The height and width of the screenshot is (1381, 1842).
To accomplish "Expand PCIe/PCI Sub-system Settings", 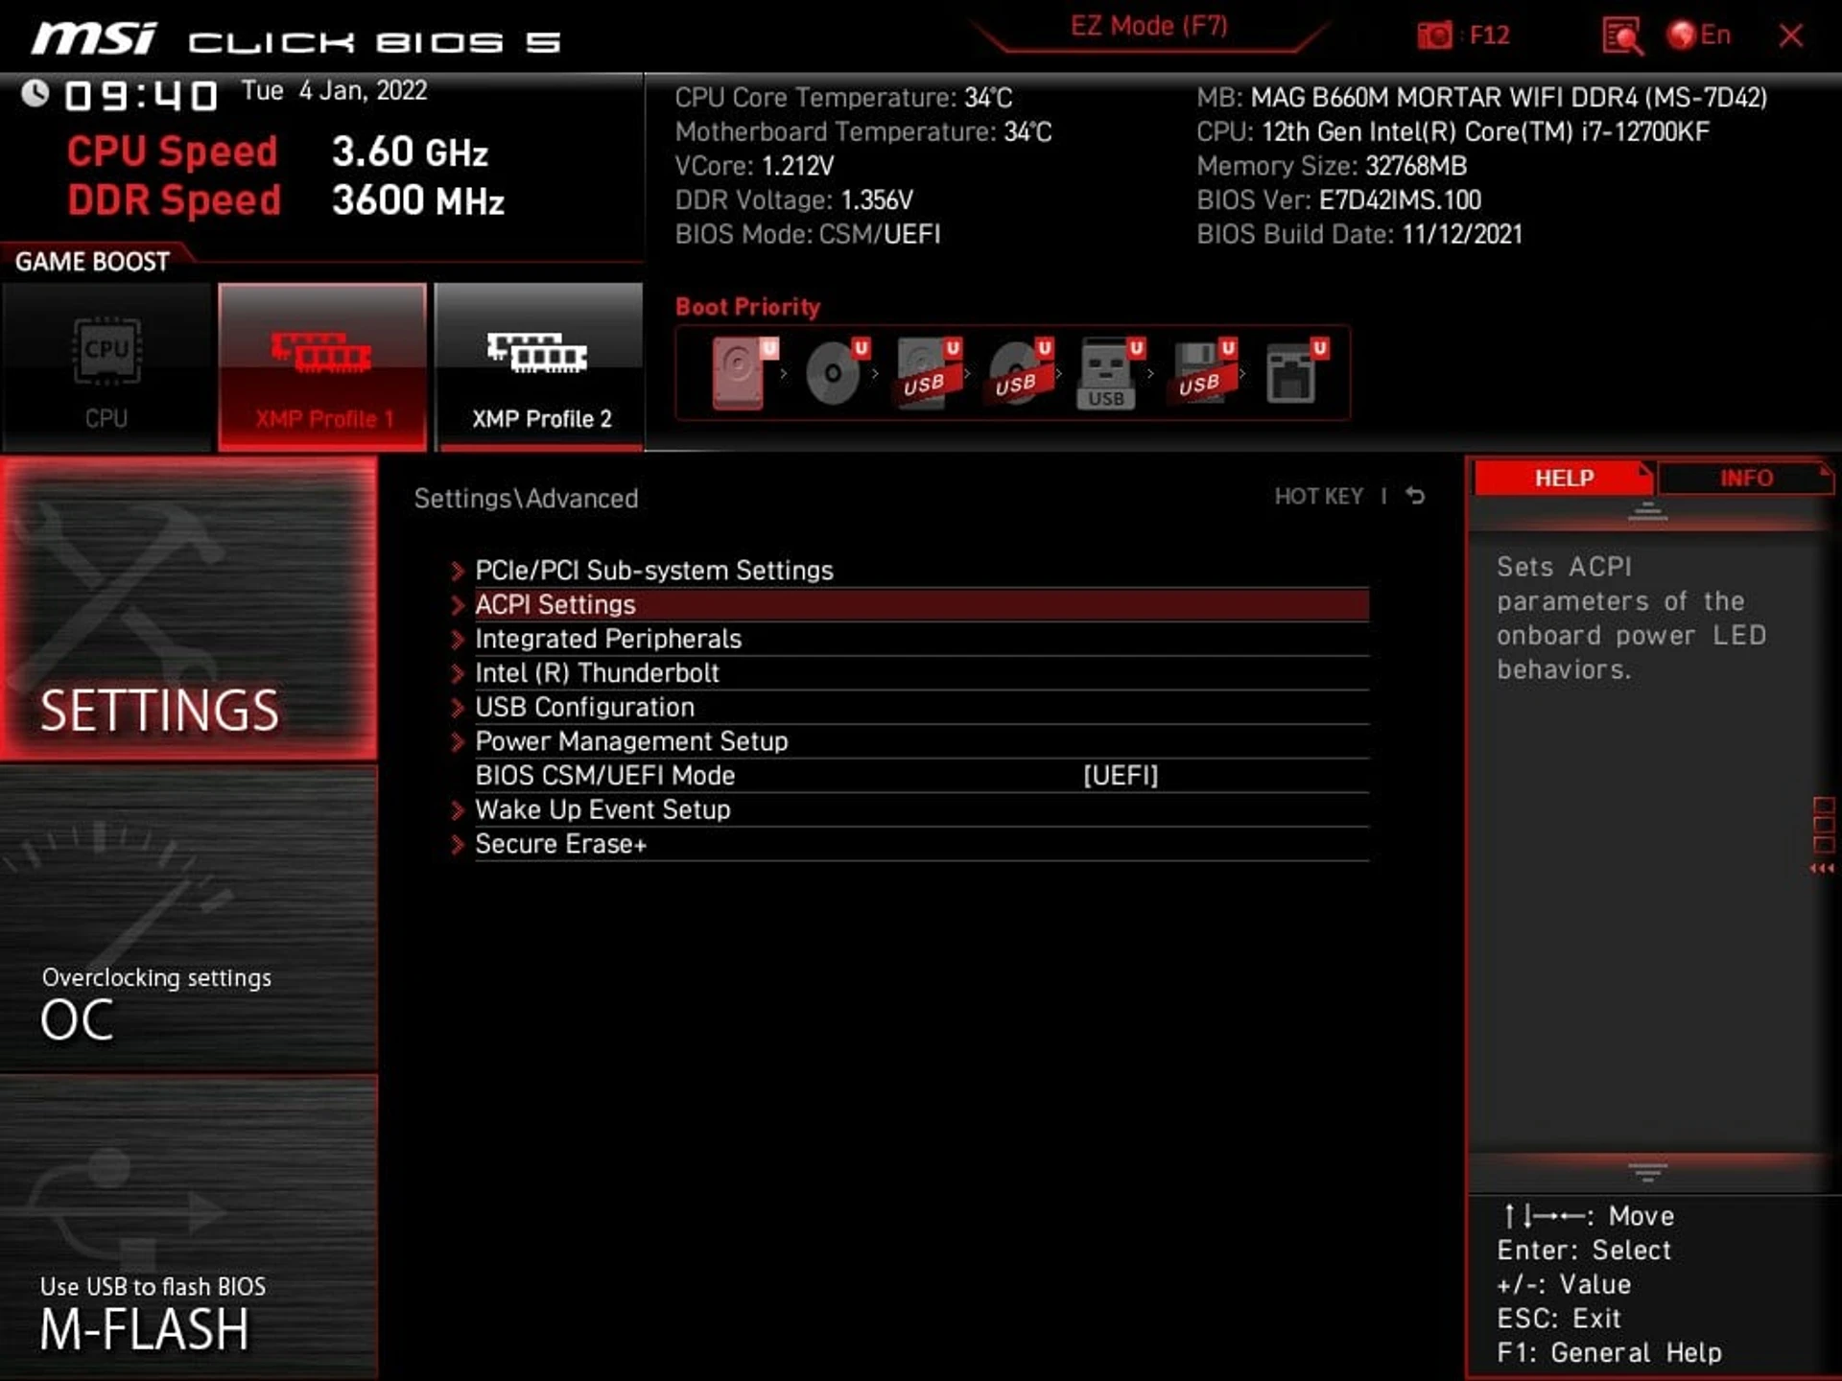I will 921,571.
